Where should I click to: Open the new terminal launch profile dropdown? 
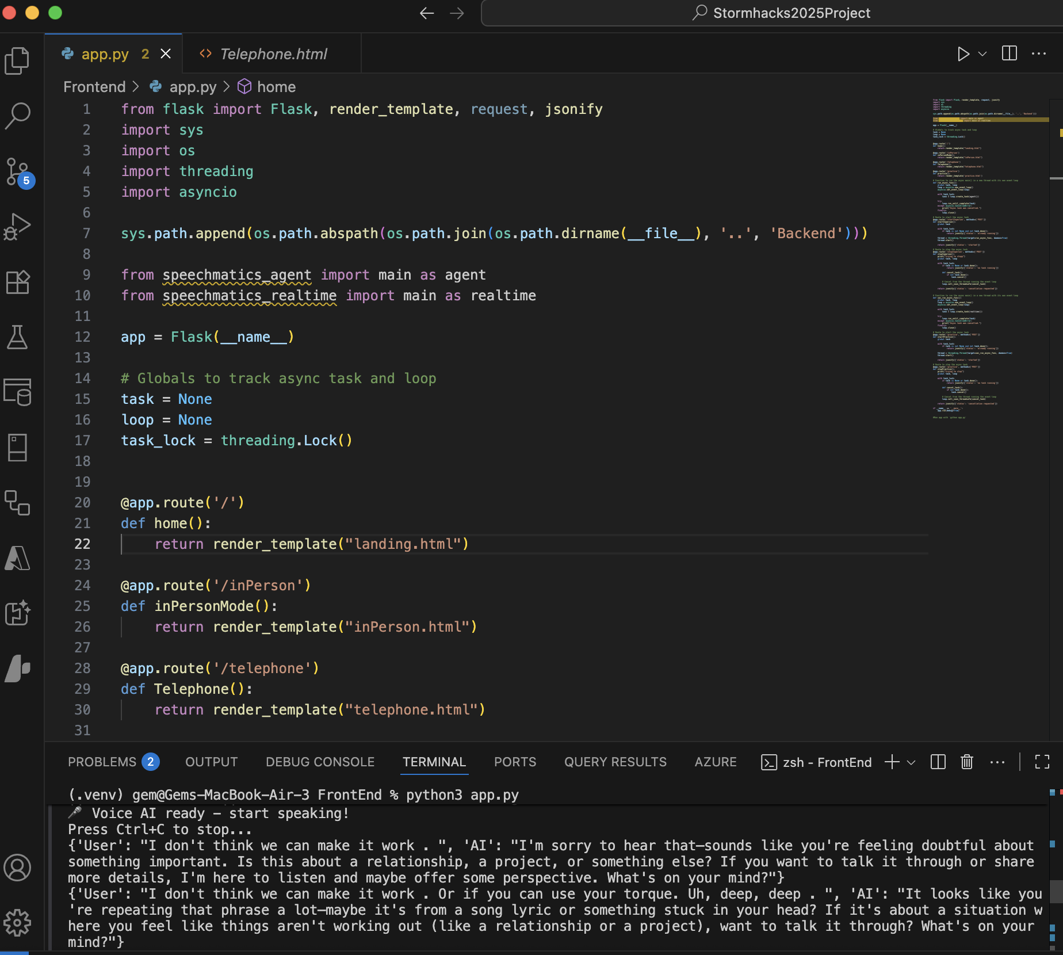pos(911,762)
